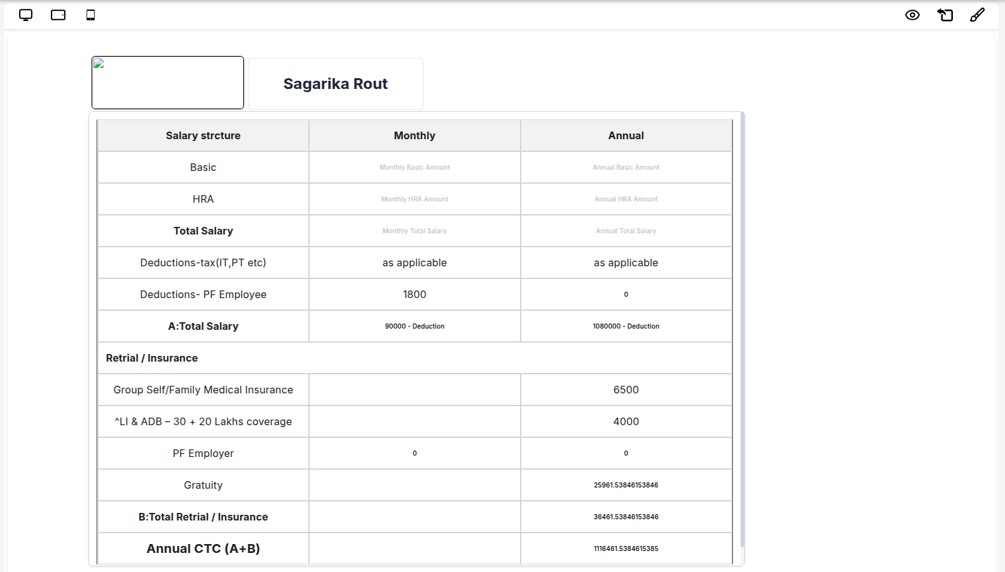Switch to desktop preview mode

[25, 15]
